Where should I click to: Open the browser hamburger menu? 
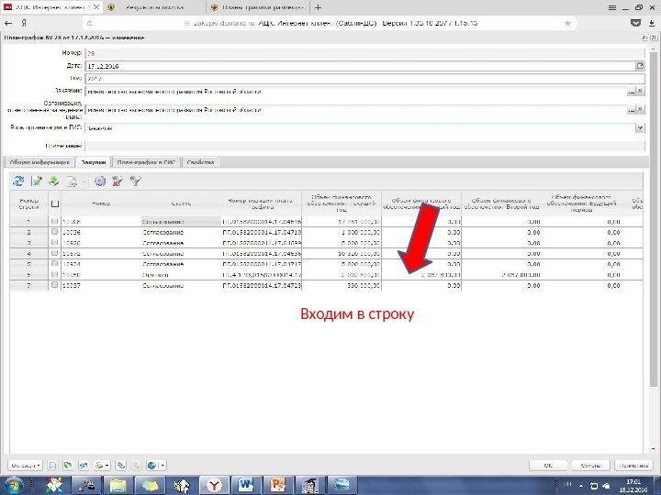pos(612,7)
